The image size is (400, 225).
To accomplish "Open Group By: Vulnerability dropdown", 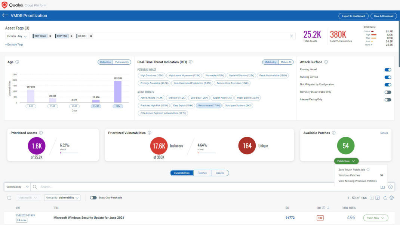I will tap(62, 198).
